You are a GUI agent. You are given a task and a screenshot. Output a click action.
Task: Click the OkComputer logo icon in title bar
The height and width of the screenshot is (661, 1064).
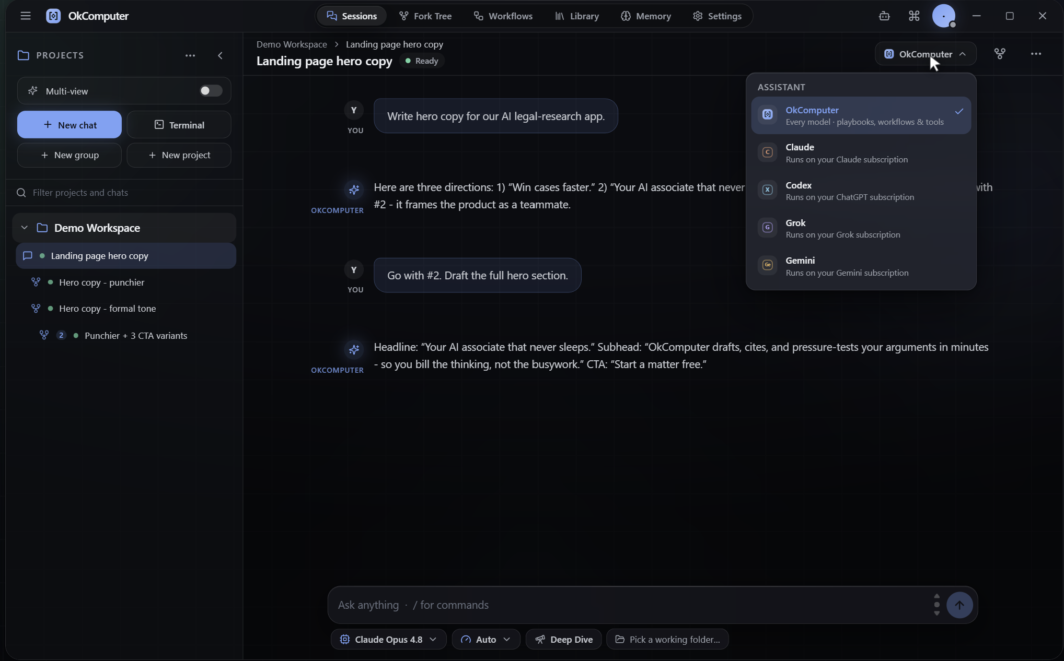pos(53,16)
